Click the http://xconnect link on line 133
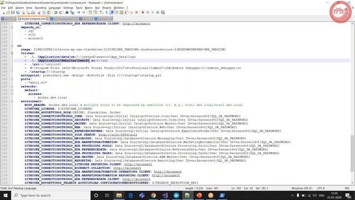Screen dimensions: 355x200 [x=136, y=23]
